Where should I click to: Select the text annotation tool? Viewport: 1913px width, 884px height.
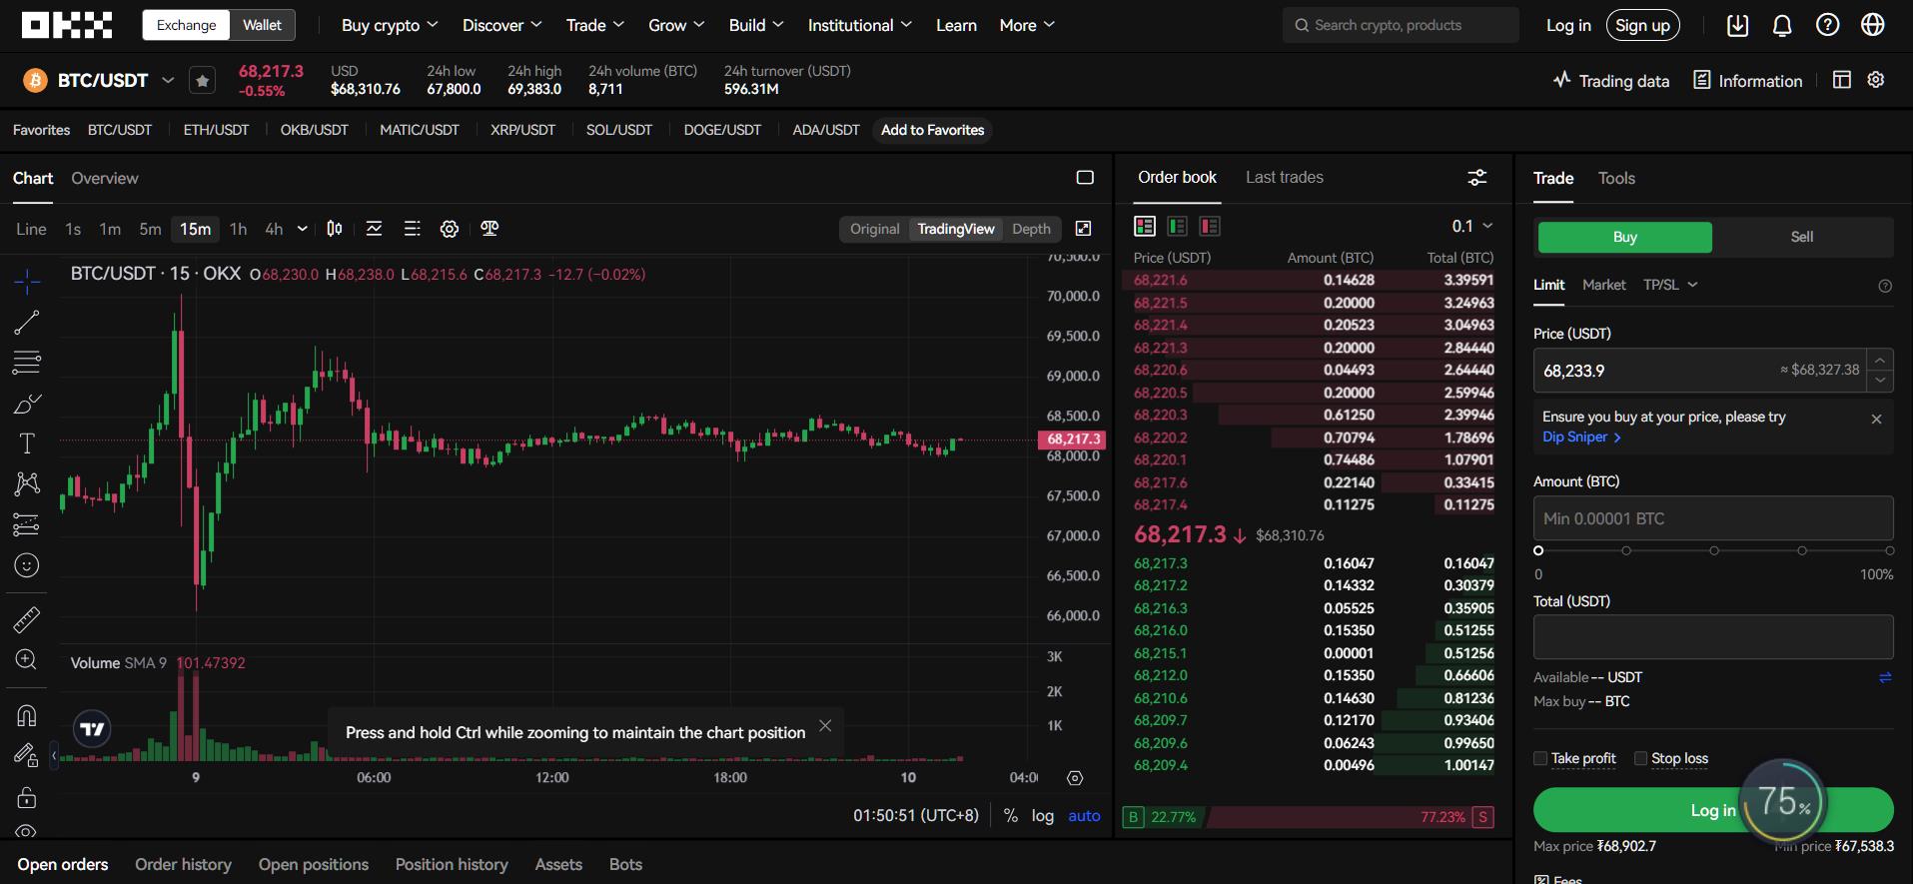tap(27, 443)
